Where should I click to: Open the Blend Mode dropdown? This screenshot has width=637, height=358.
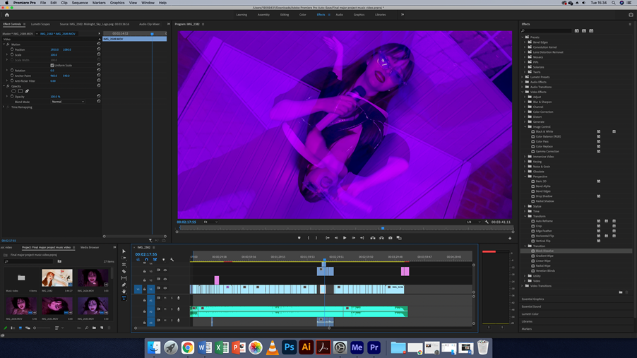(x=68, y=102)
